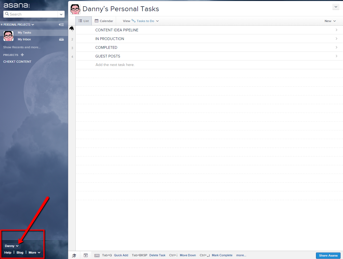Click the graduation cap help icon

[74, 255]
